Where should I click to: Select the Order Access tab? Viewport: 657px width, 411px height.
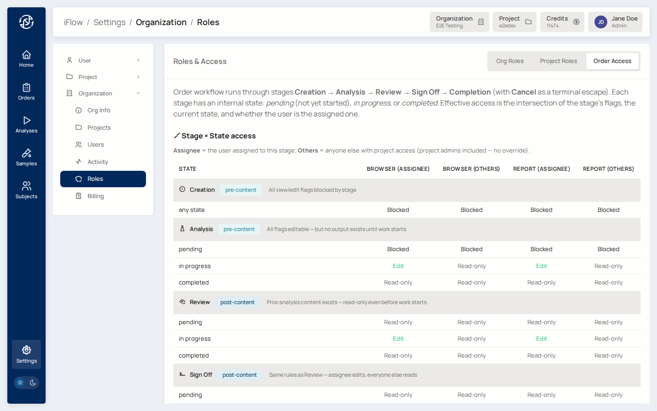click(x=612, y=61)
